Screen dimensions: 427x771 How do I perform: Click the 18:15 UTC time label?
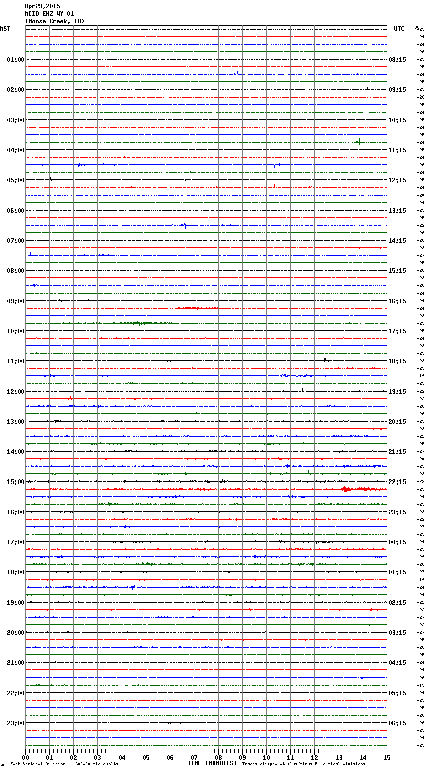[x=397, y=361]
